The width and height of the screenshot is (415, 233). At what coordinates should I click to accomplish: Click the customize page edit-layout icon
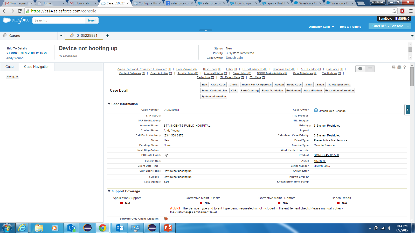[x=394, y=67]
